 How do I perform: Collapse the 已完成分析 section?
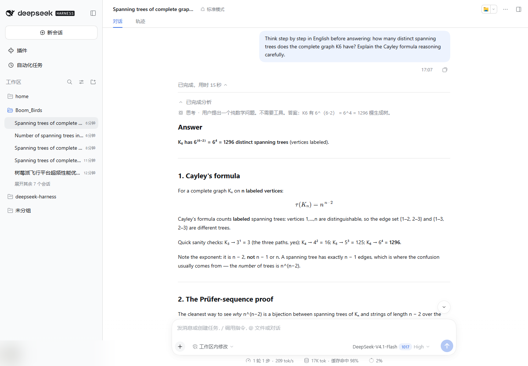click(195, 102)
